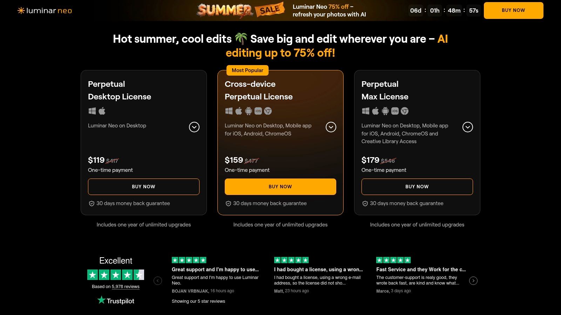Click Apple icon in Perpetual Desktop License card
The width and height of the screenshot is (561, 315).
[x=102, y=111]
